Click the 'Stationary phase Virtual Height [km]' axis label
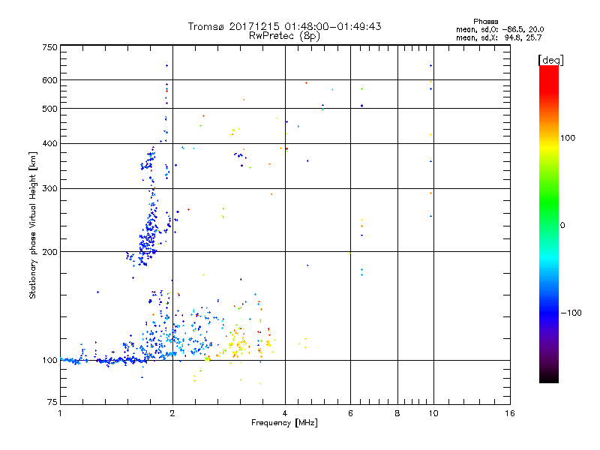 click(33, 226)
